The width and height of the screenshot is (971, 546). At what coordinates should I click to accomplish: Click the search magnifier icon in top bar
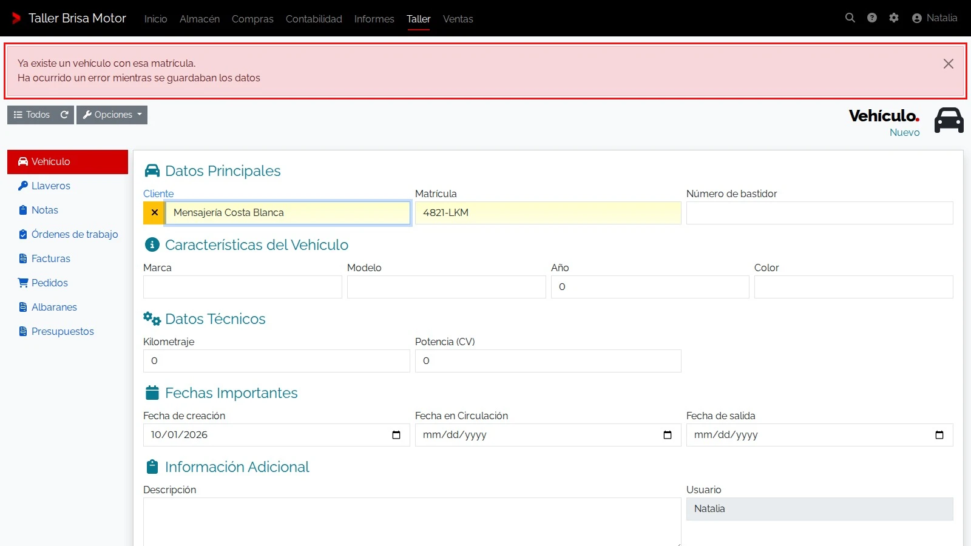tap(850, 18)
